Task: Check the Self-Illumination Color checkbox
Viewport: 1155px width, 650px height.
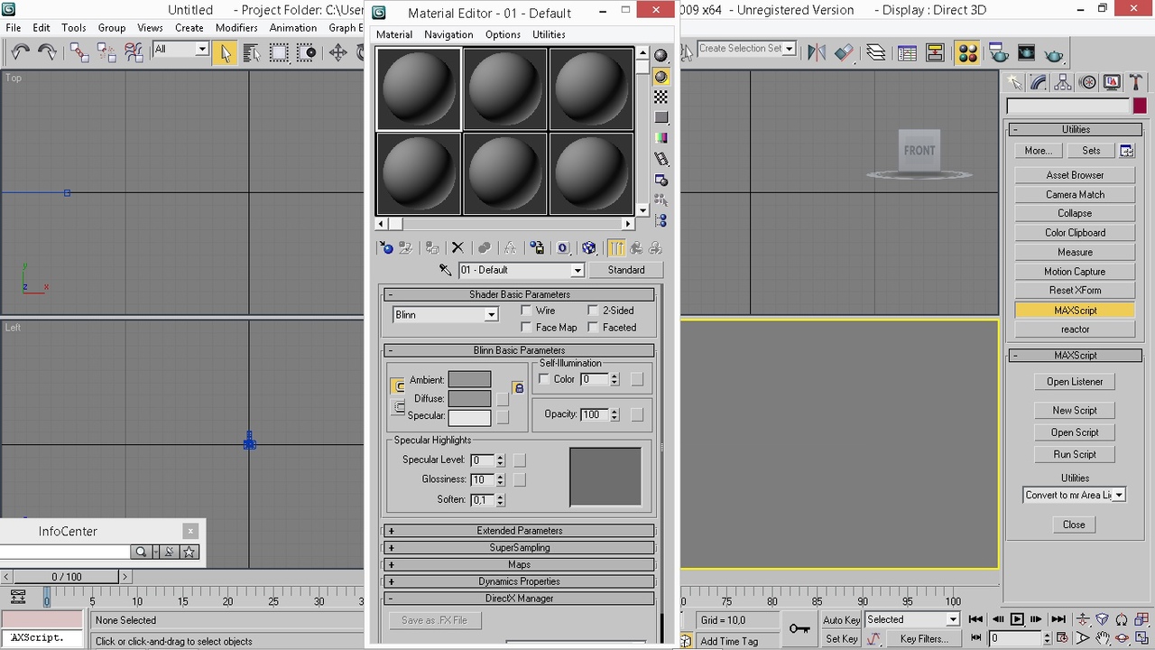Action: (x=544, y=379)
